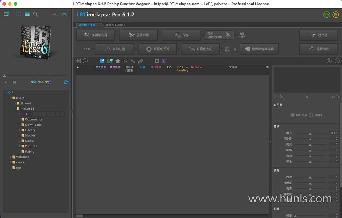Click the 关键帧向导 button
Screen dimensions: 342x218
(x=95, y=35)
